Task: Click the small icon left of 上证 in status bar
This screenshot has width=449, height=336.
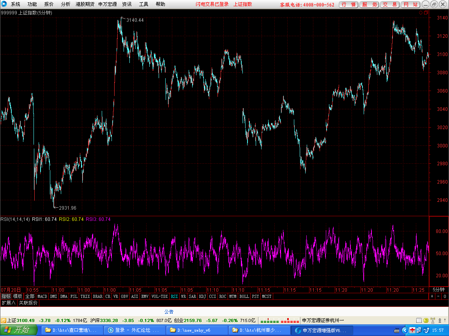Action: (4, 320)
